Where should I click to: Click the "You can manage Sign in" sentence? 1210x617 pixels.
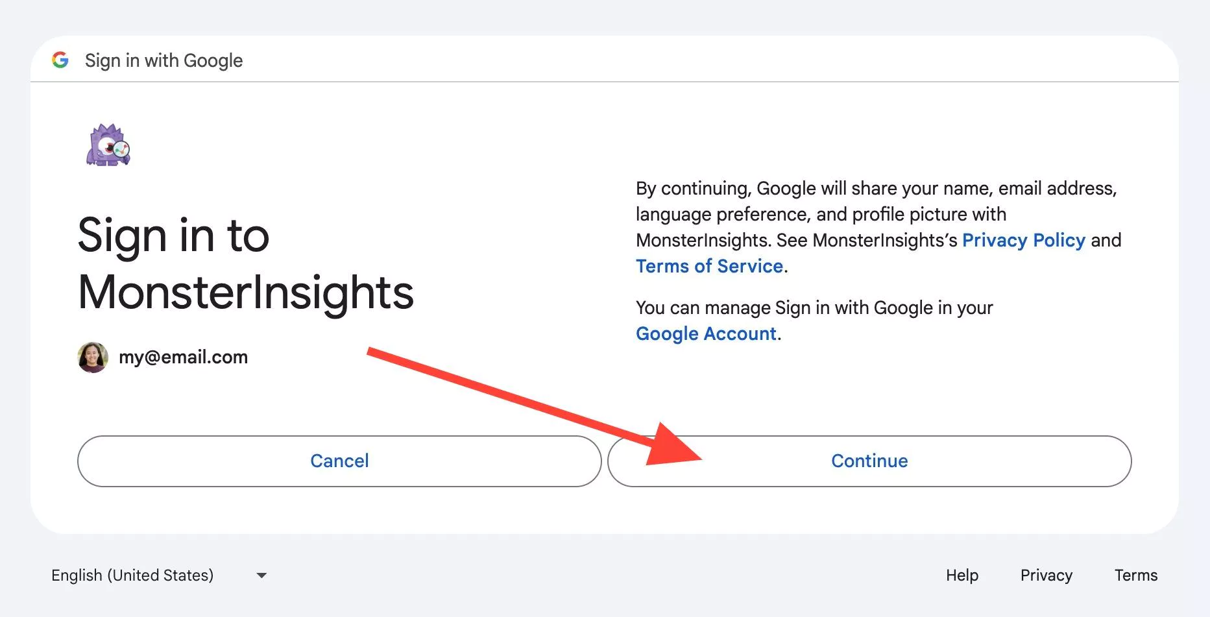814,308
